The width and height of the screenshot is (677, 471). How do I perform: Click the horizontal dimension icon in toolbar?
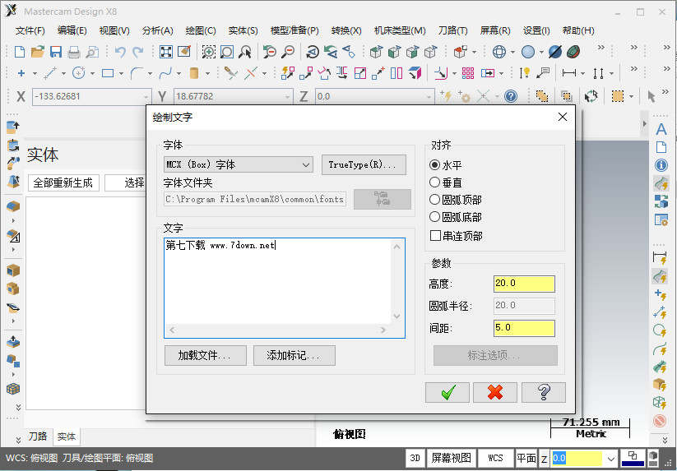tap(569, 73)
